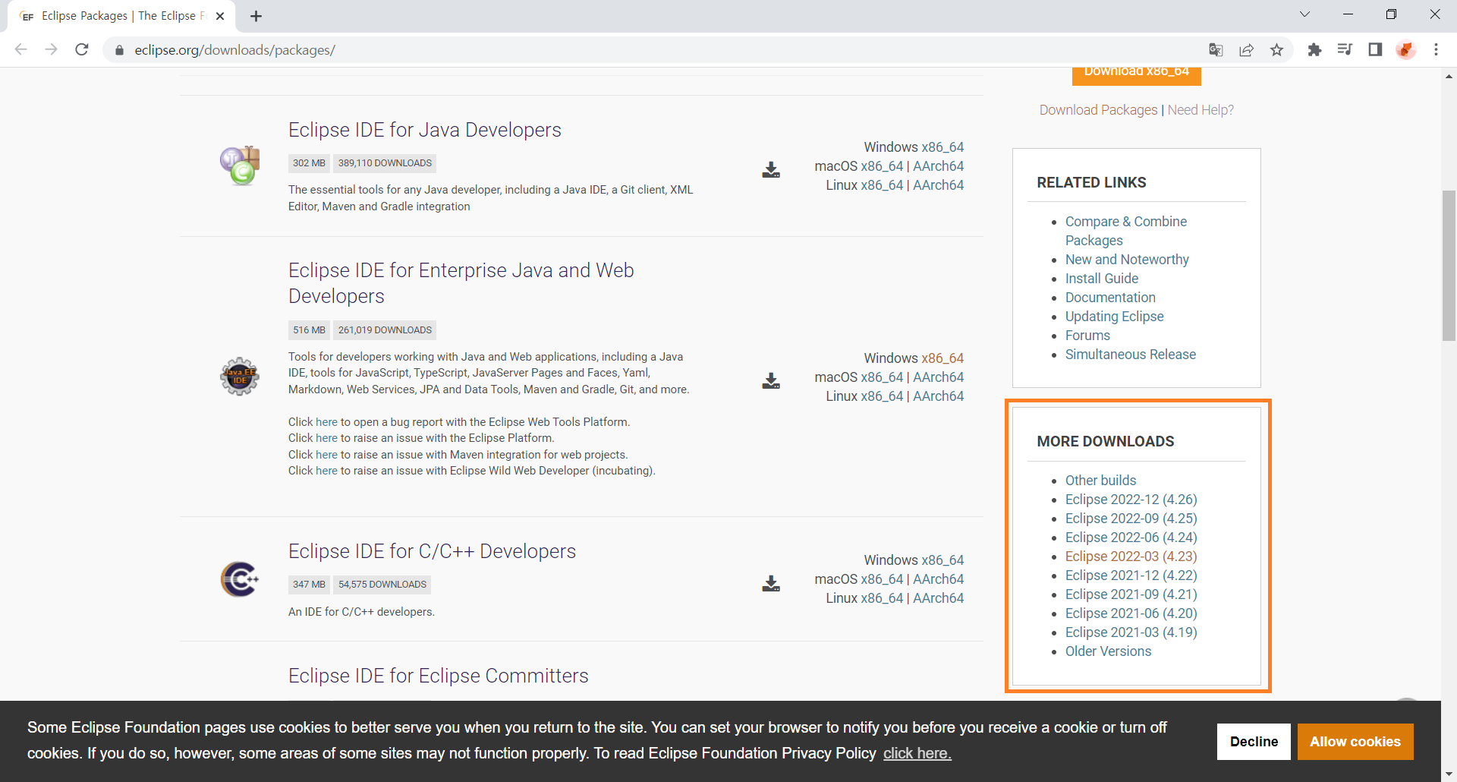The image size is (1457, 782).
Task: Download C/C++ Developers Linux AArch64
Action: [939, 598]
